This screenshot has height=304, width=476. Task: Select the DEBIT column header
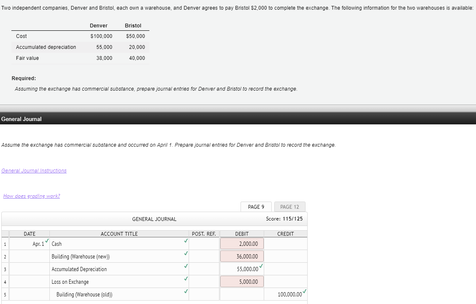242,234
